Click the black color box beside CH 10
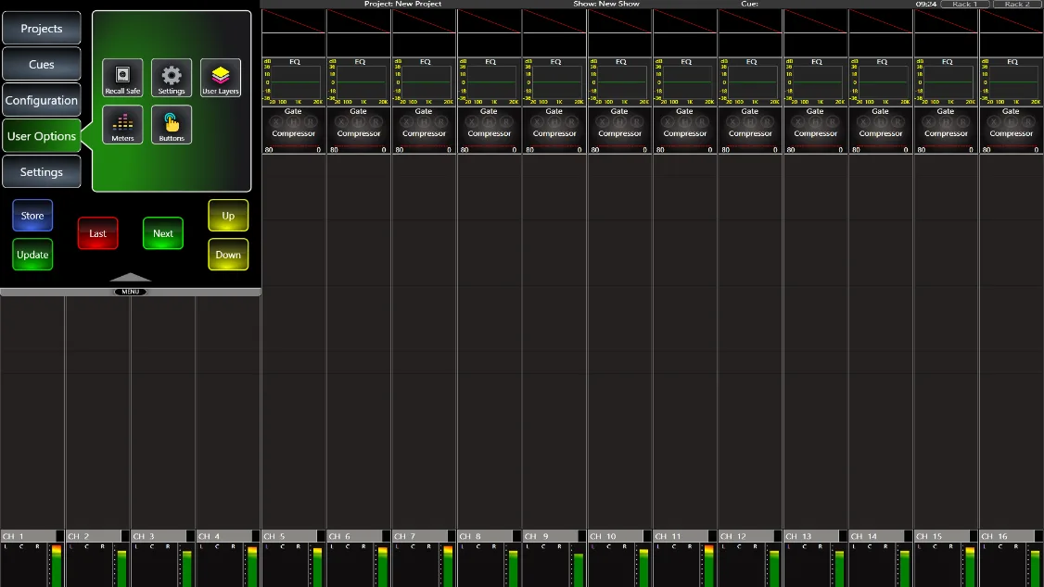Viewport: 1044px width, 587px height. [647, 536]
